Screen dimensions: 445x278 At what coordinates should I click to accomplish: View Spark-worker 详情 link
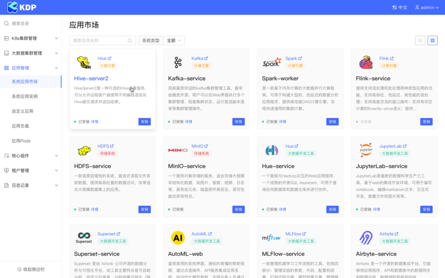coord(282,122)
